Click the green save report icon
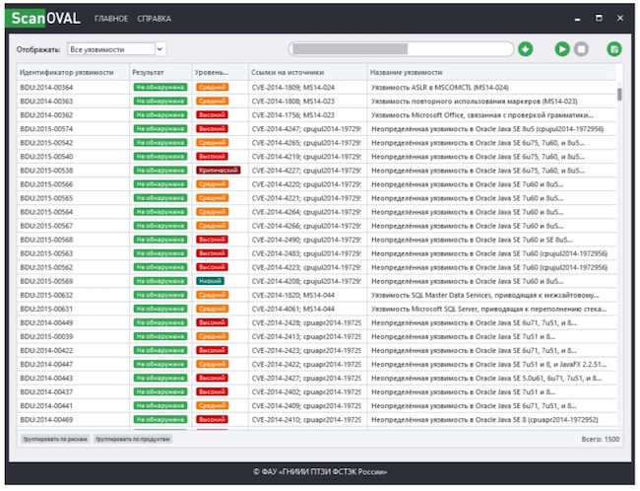640x491 pixels. tap(613, 49)
